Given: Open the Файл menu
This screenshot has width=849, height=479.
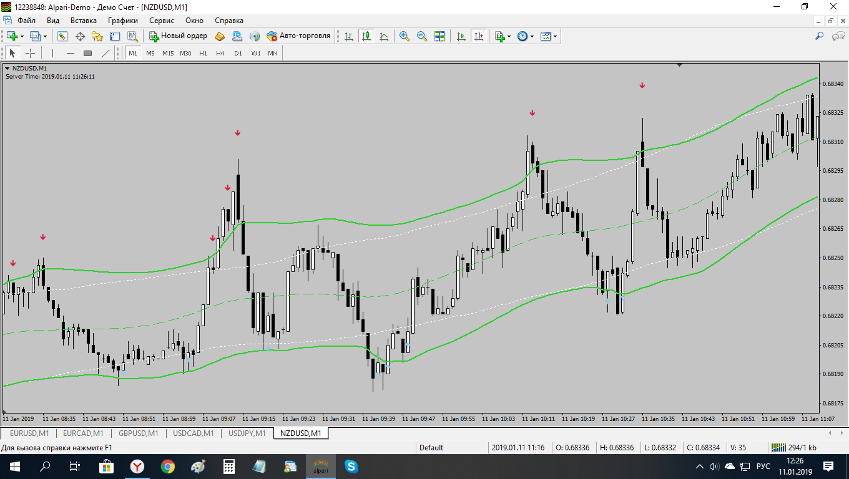Looking at the screenshot, I should pyautogui.click(x=26, y=20).
